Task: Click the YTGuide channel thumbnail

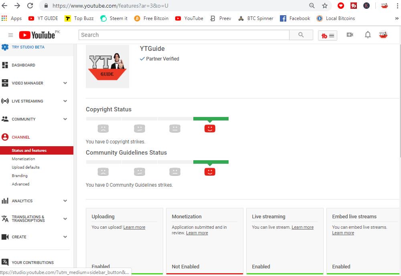Action: [x=107, y=66]
